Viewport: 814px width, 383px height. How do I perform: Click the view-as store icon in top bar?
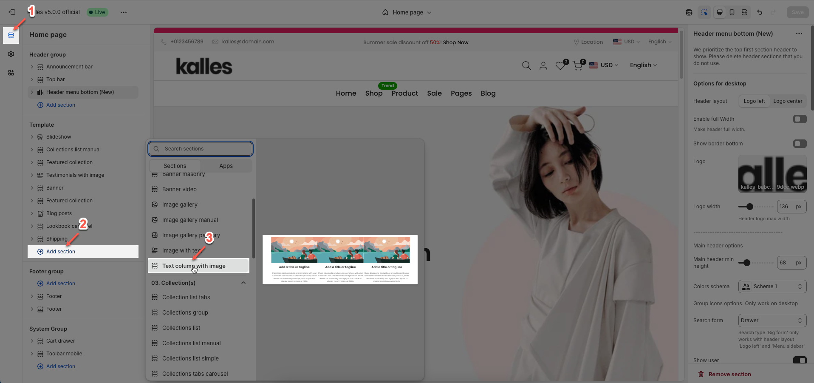[x=689, y=12]
